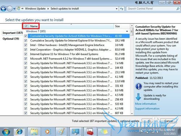Switch to the Optional (39) tab
This screenshot has width=181, height=136.
(x=11, y=39)
